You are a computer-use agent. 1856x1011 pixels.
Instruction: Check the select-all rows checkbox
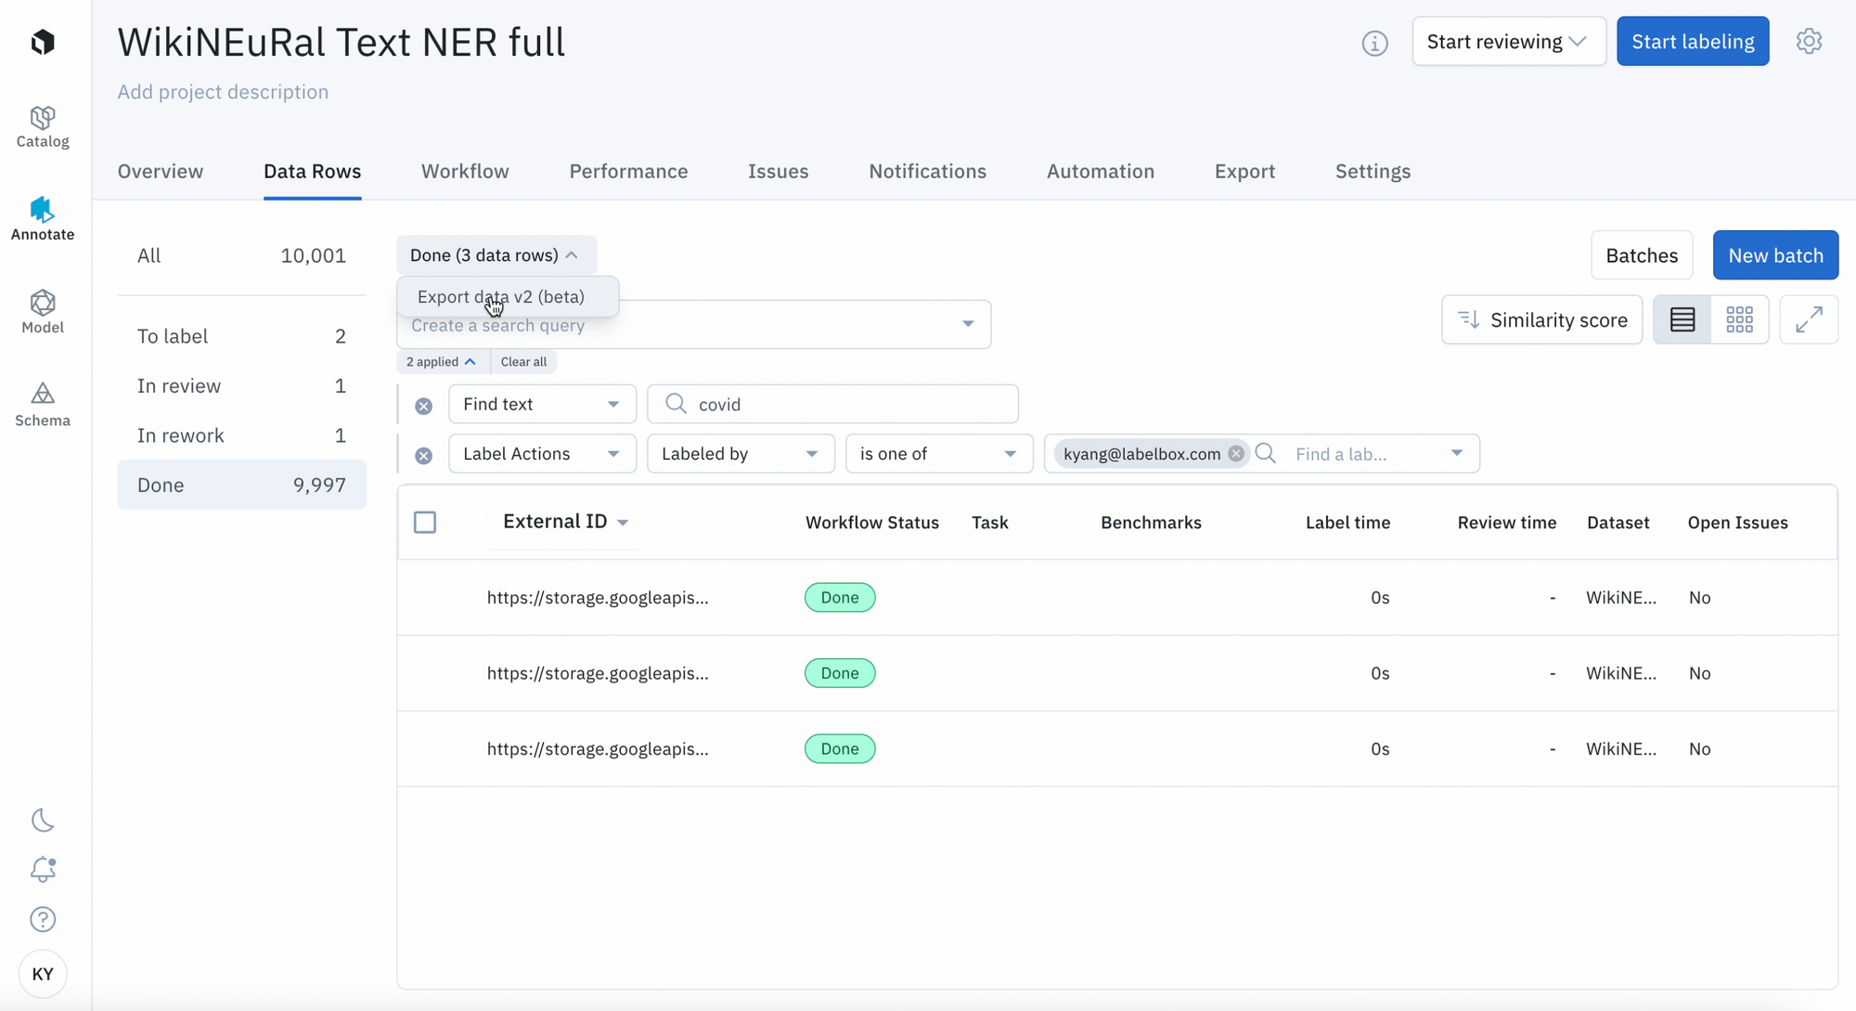click(x=425, y=523)
